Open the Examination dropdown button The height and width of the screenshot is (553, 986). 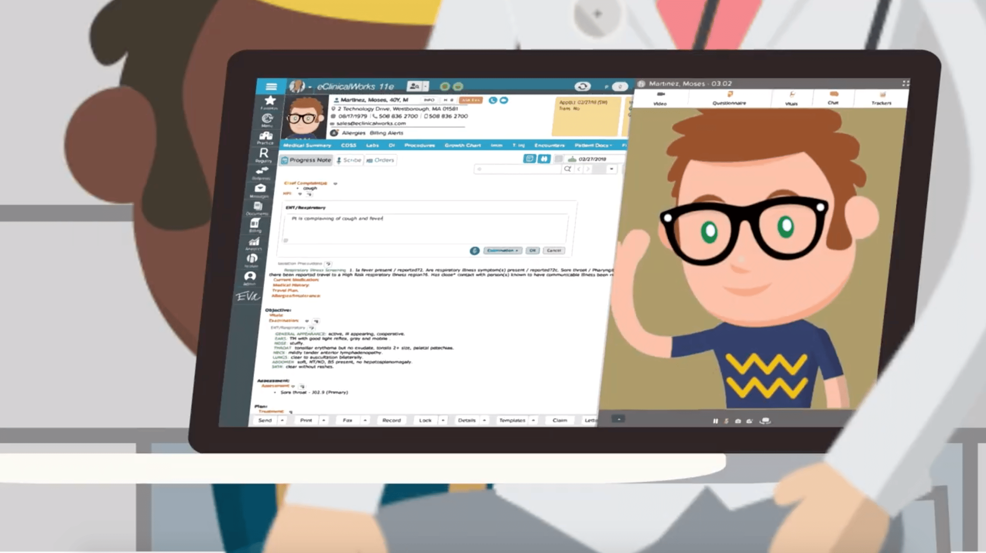(x=502, y=251)
